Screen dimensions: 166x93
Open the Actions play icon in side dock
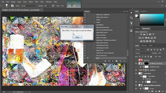(x=132, y=13)
